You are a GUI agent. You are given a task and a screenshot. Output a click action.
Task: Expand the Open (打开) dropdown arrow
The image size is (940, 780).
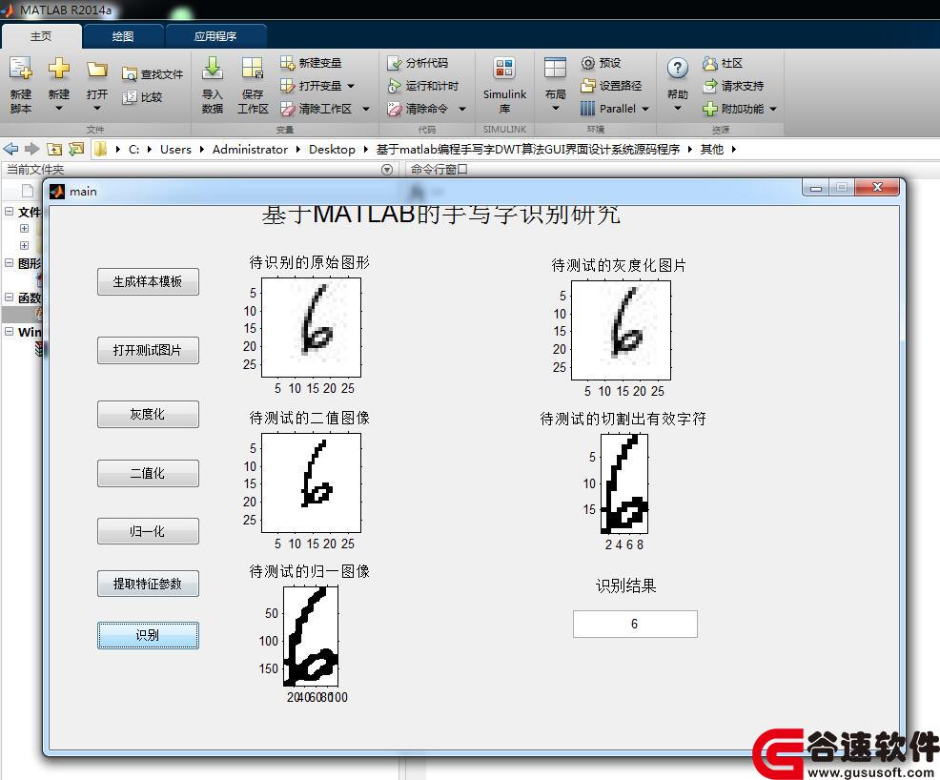point(96,109)
